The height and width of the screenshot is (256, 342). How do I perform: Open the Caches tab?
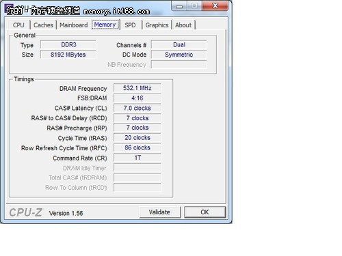(43, 25)
